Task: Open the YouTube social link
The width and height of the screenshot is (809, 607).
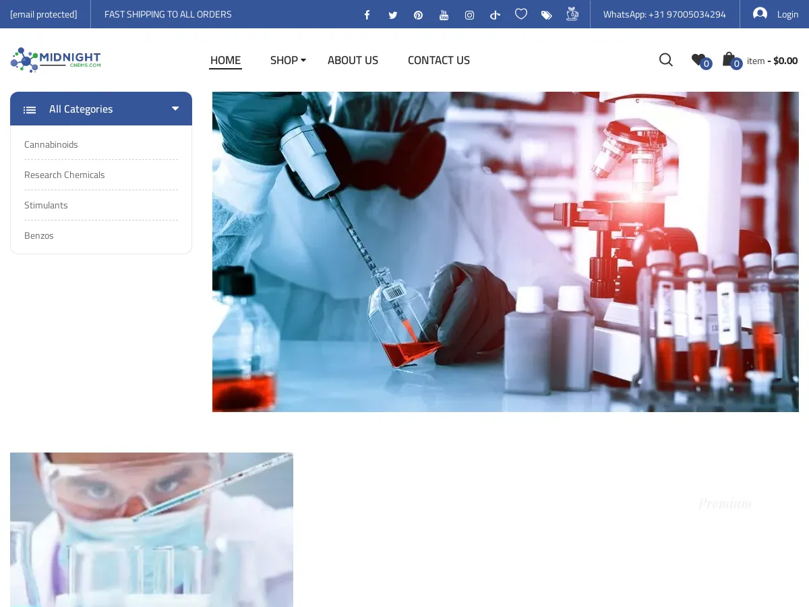Action: click(444, 15)
